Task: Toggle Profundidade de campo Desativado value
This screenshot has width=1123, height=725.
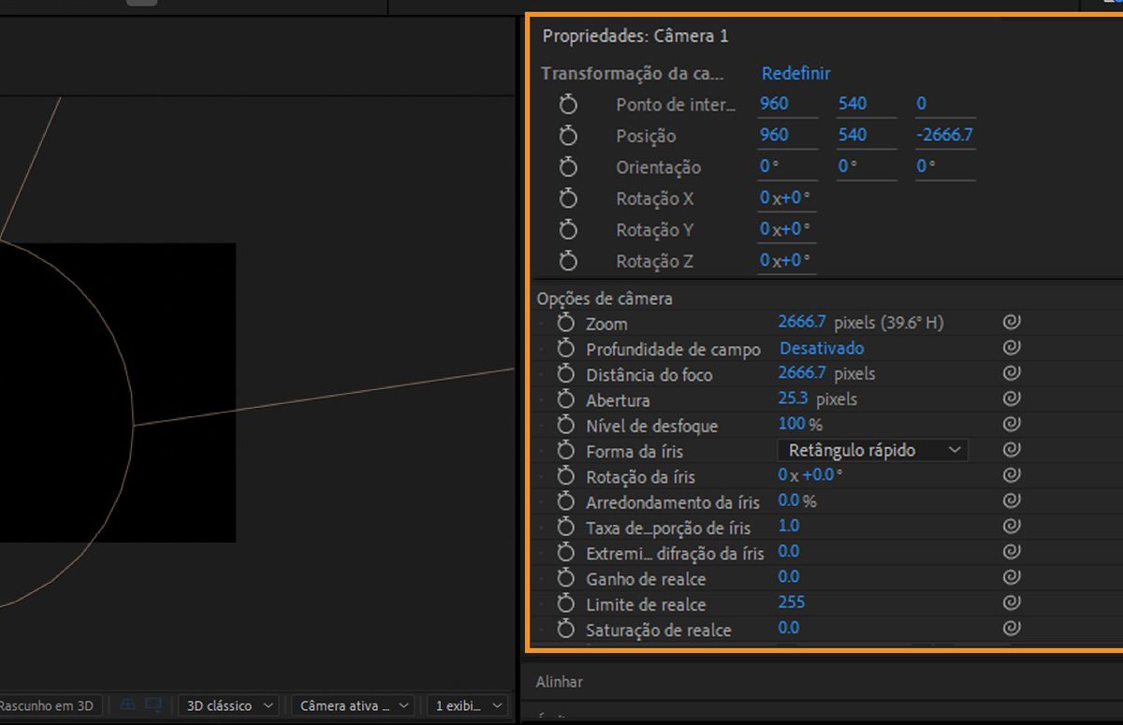Action: 822,348
